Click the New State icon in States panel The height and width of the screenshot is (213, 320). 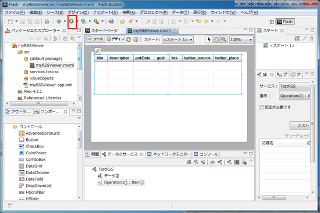click(x=297, y=38)
